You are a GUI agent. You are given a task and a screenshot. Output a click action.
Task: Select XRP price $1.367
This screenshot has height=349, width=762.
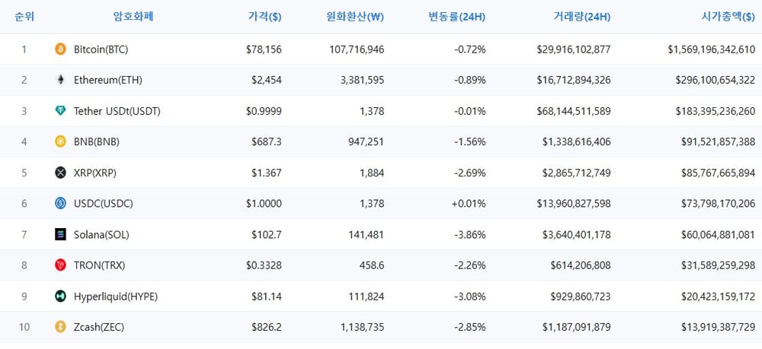267,173
